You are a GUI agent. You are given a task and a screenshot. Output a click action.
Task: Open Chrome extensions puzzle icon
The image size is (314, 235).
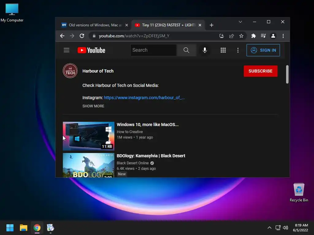[254, 36]
